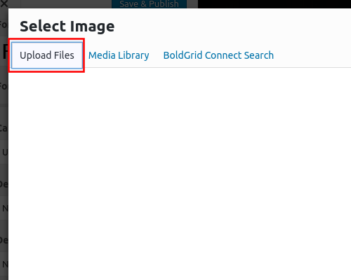Open the partially hidden 'Ca' sidebar row

pos(4,128)
